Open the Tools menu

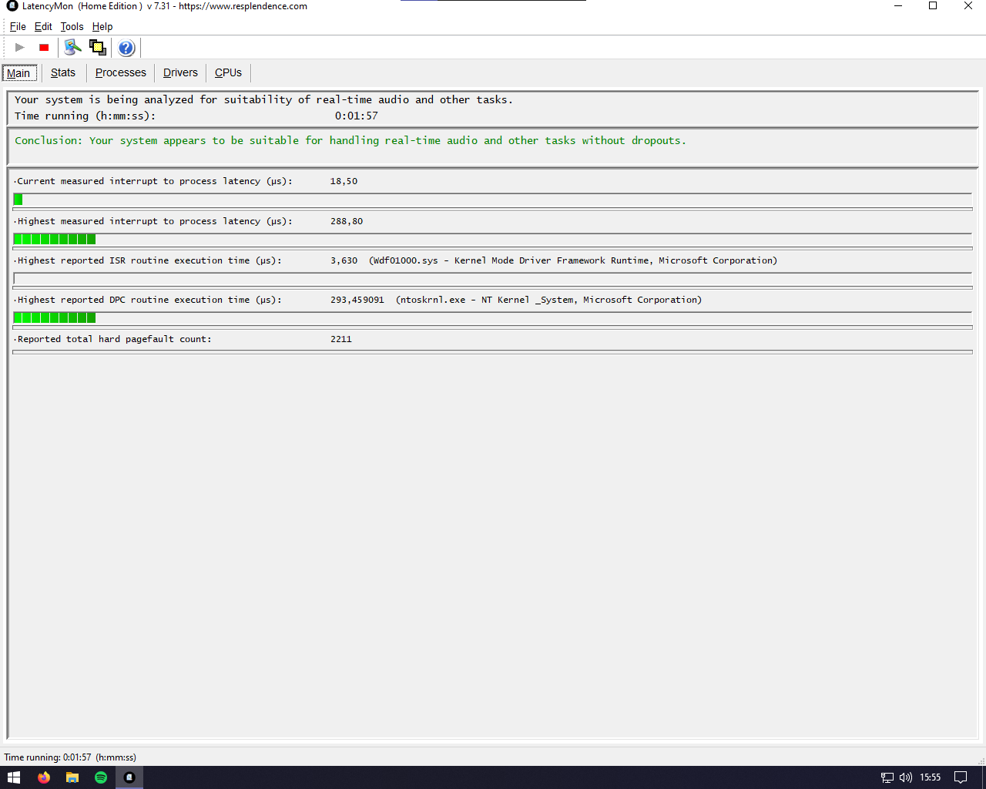72,26
